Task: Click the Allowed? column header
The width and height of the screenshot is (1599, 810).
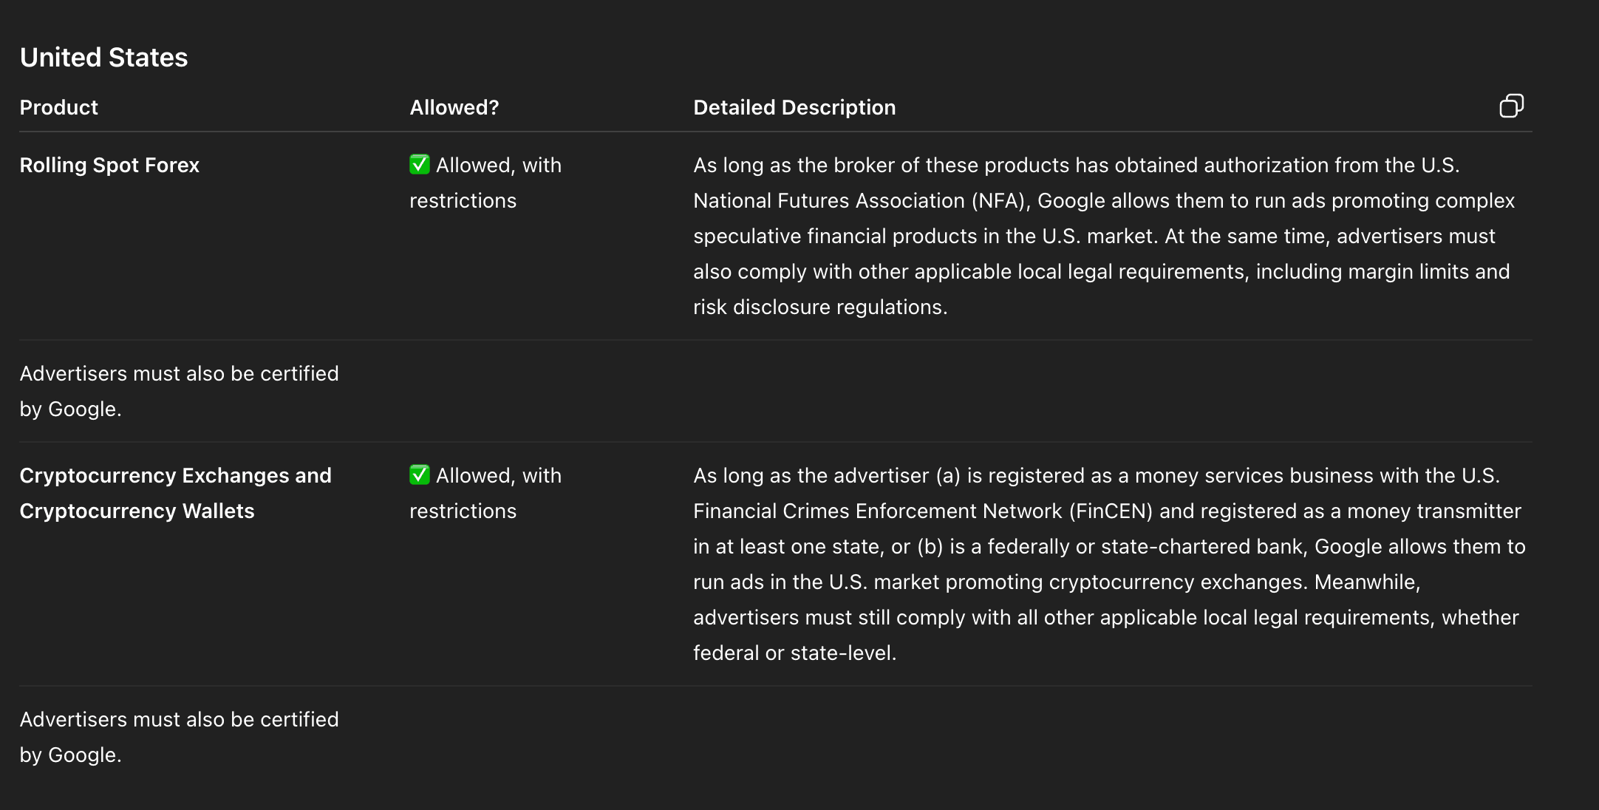Action: (x=454, y=108)
